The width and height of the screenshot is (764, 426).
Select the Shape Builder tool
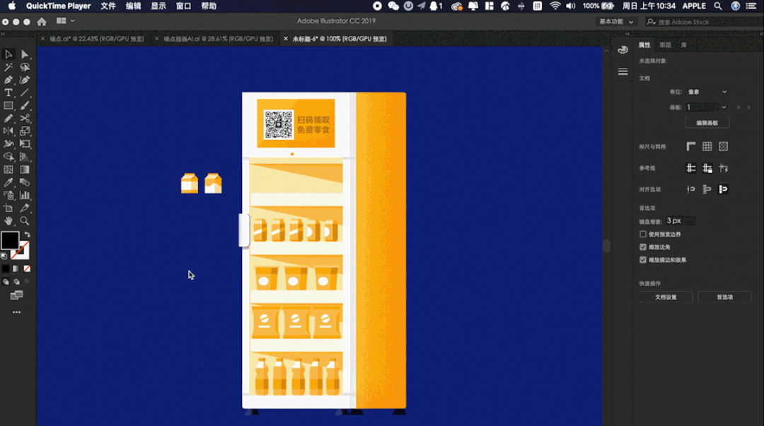coord(8,157)
